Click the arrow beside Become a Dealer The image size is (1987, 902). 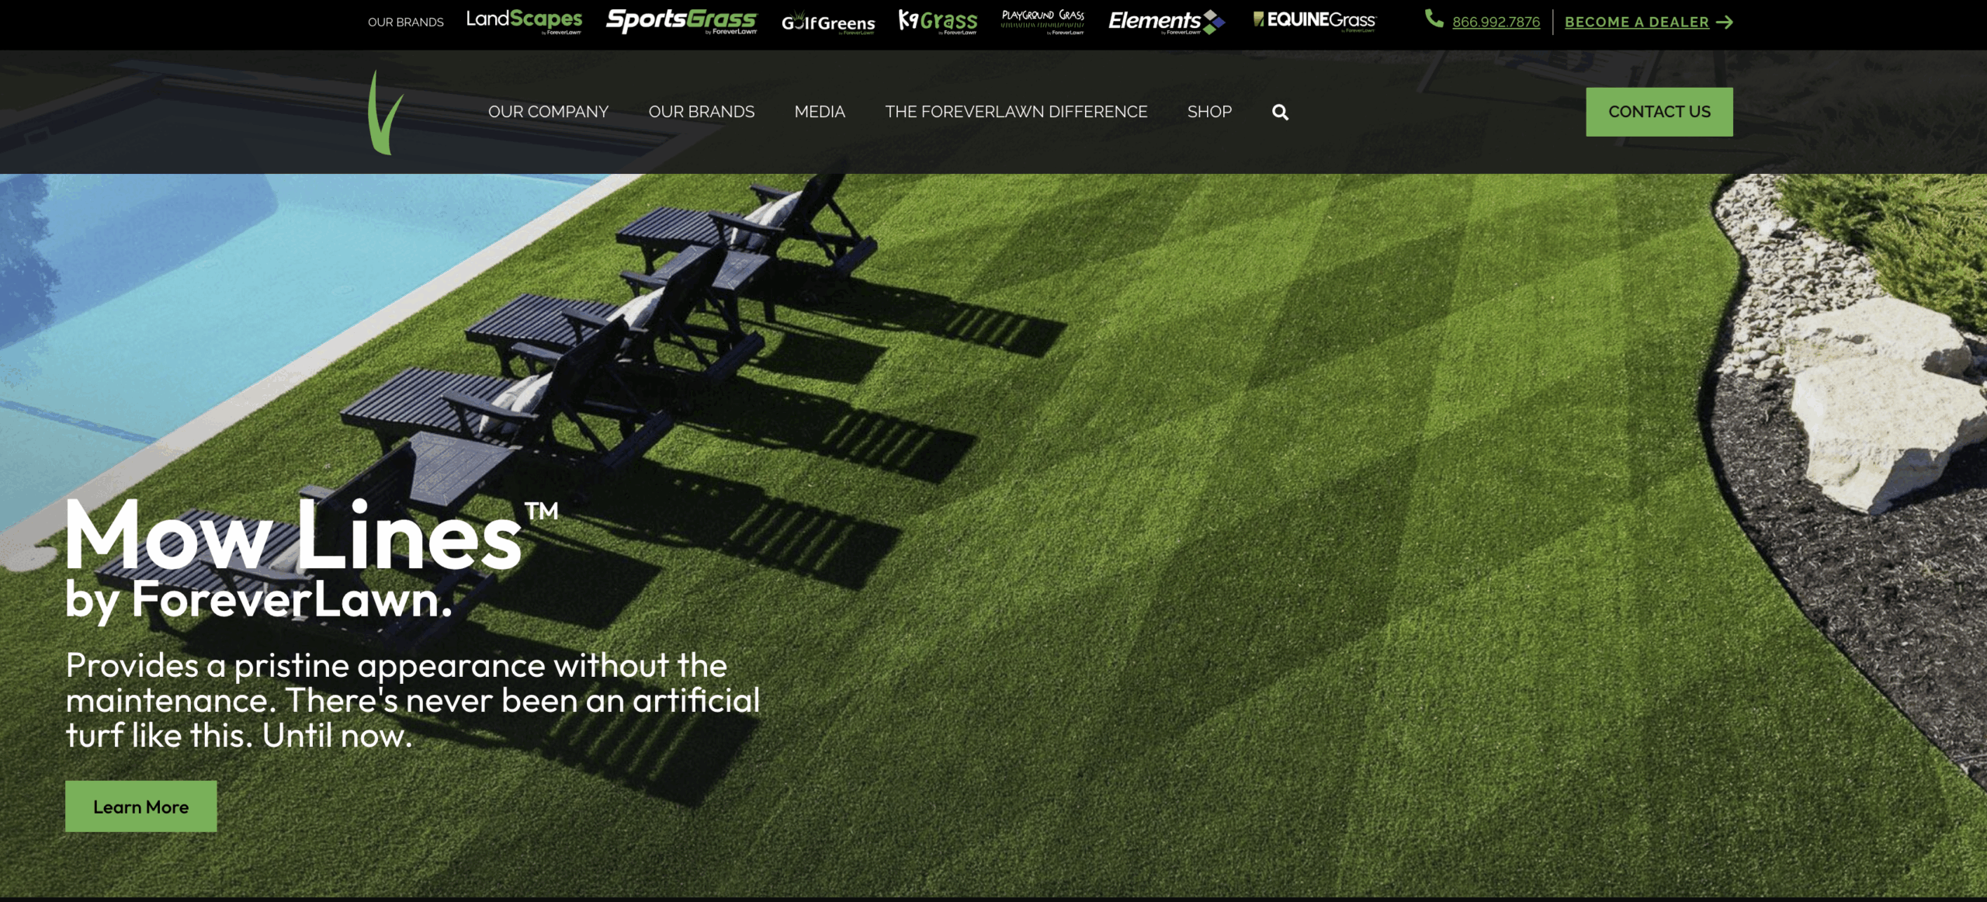pos(1725,23)
